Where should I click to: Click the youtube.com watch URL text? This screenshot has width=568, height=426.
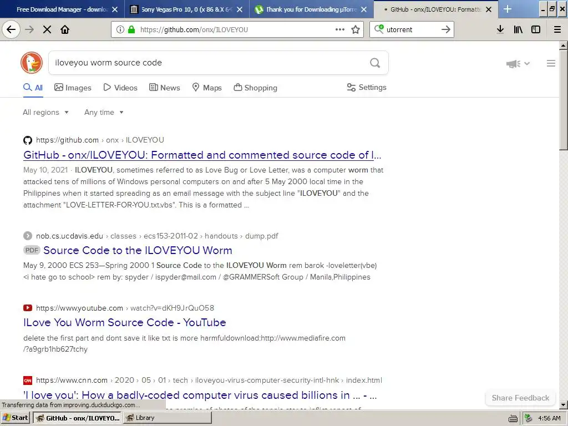point(125,308)
